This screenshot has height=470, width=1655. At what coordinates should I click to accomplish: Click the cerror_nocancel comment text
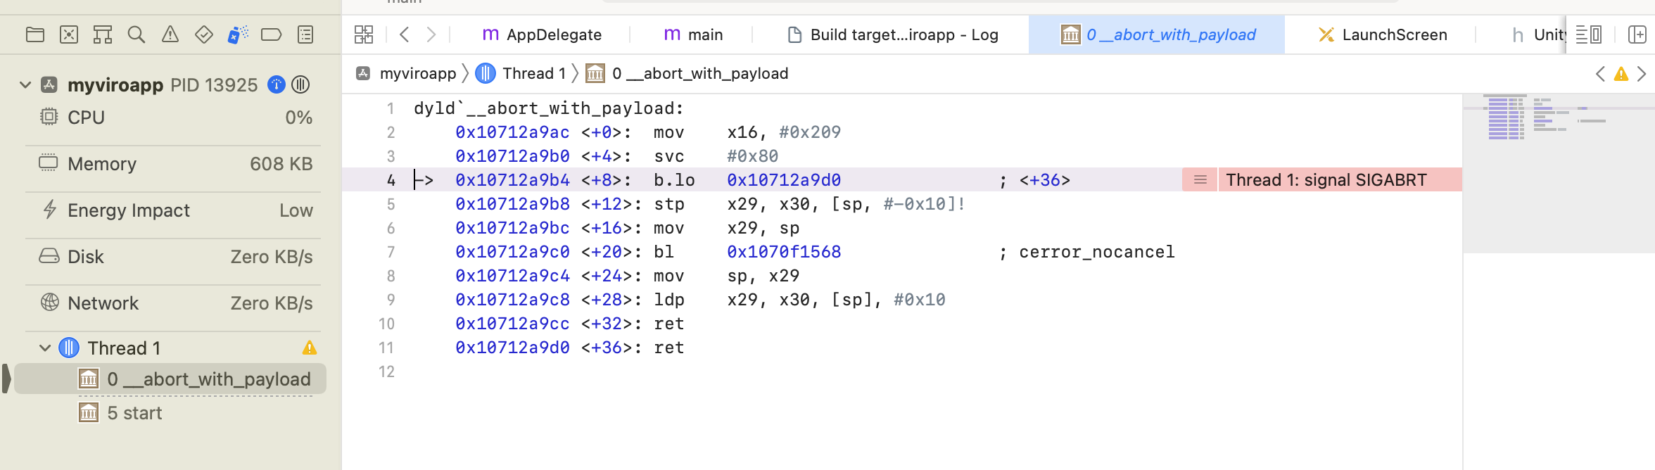pyautogui.click(x=1097, y=252)
